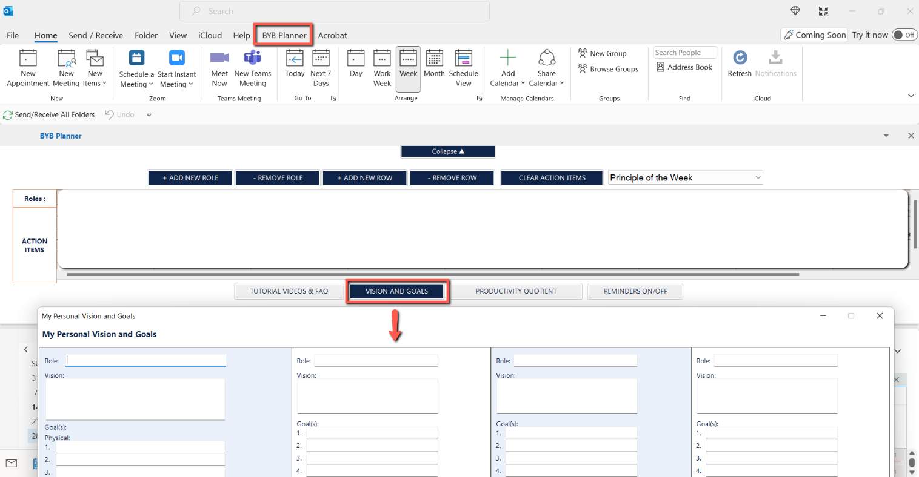Toggle the Try it now switch
919x477 pixels.
click(905, 35)
